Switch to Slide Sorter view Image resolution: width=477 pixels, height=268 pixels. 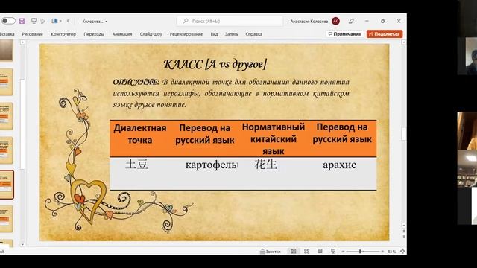[306, 252]
